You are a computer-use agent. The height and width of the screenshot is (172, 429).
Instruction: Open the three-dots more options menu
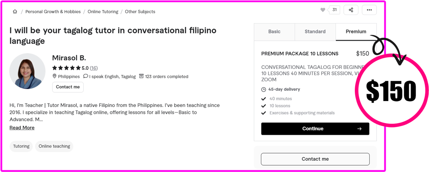(x=369, y=10)
